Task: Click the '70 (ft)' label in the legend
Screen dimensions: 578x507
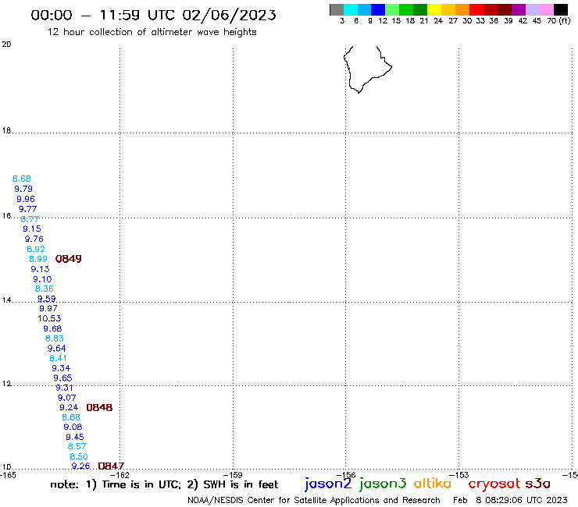Action: pyautogui.click(x=558, y=20)
